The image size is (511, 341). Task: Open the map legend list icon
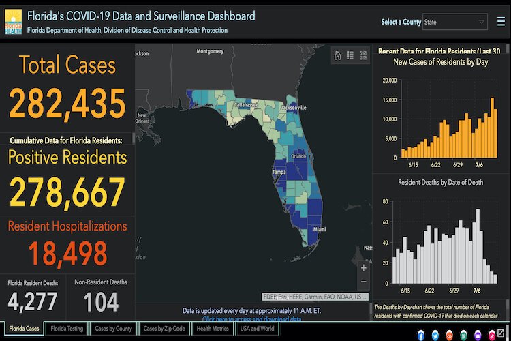(350, 56)
